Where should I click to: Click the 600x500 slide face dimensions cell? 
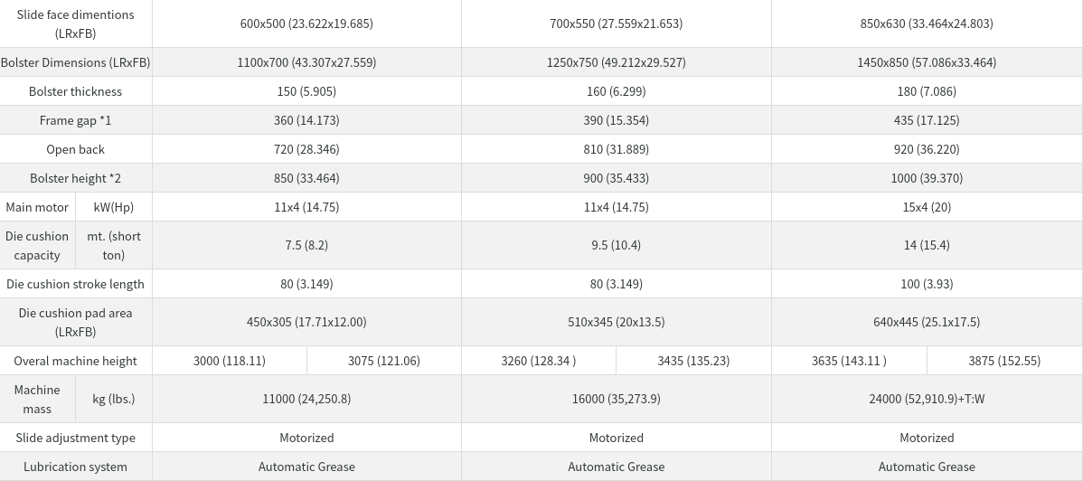306,24
